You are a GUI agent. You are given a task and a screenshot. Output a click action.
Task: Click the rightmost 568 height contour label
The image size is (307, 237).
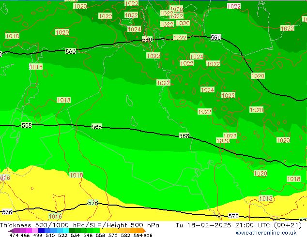(184, 136)
